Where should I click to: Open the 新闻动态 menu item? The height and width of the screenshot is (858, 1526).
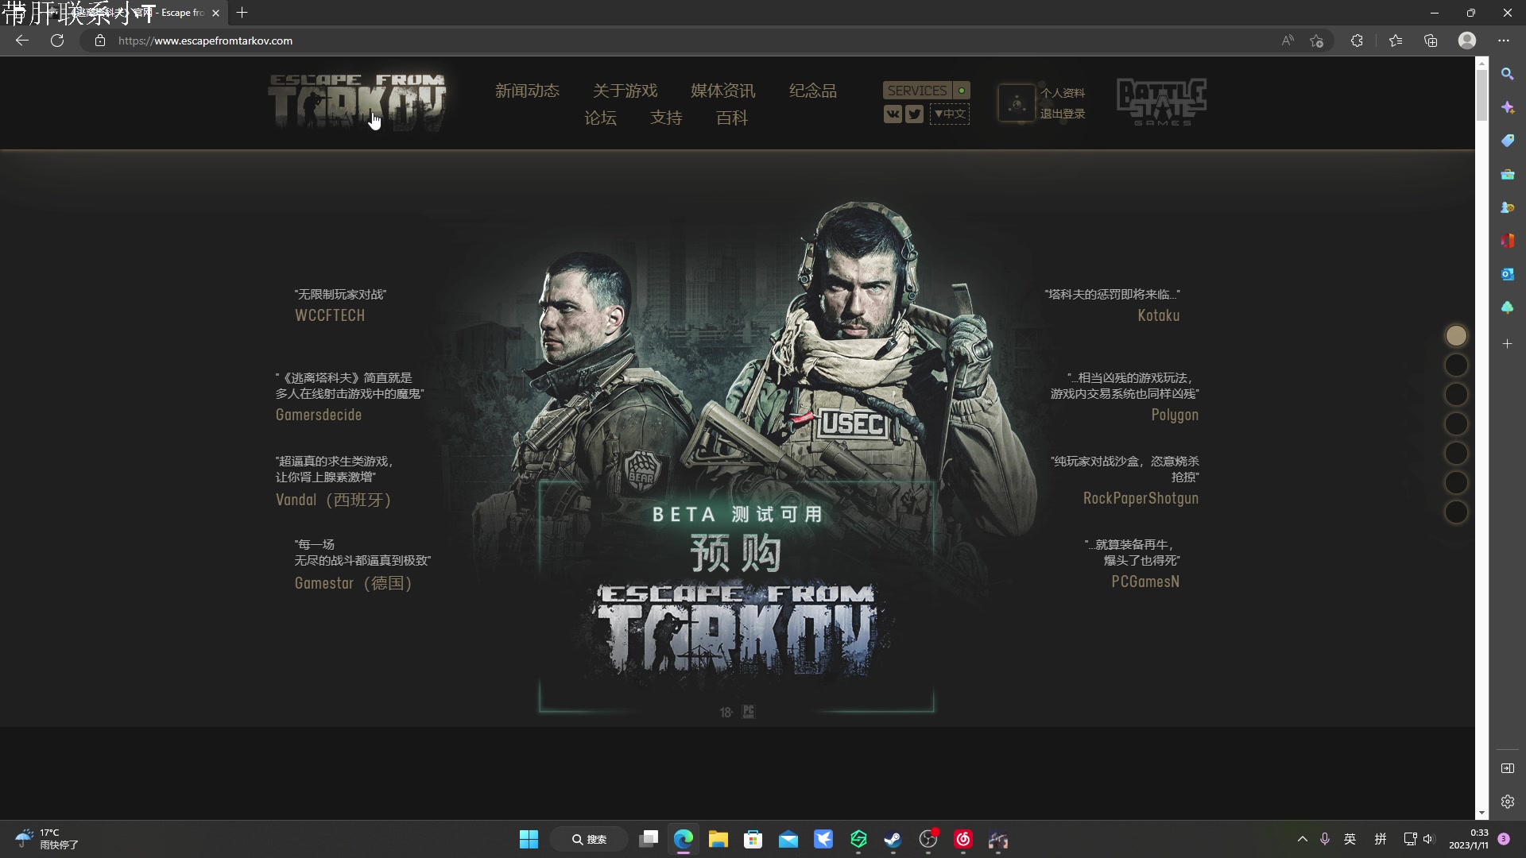(x=527, y=91)
